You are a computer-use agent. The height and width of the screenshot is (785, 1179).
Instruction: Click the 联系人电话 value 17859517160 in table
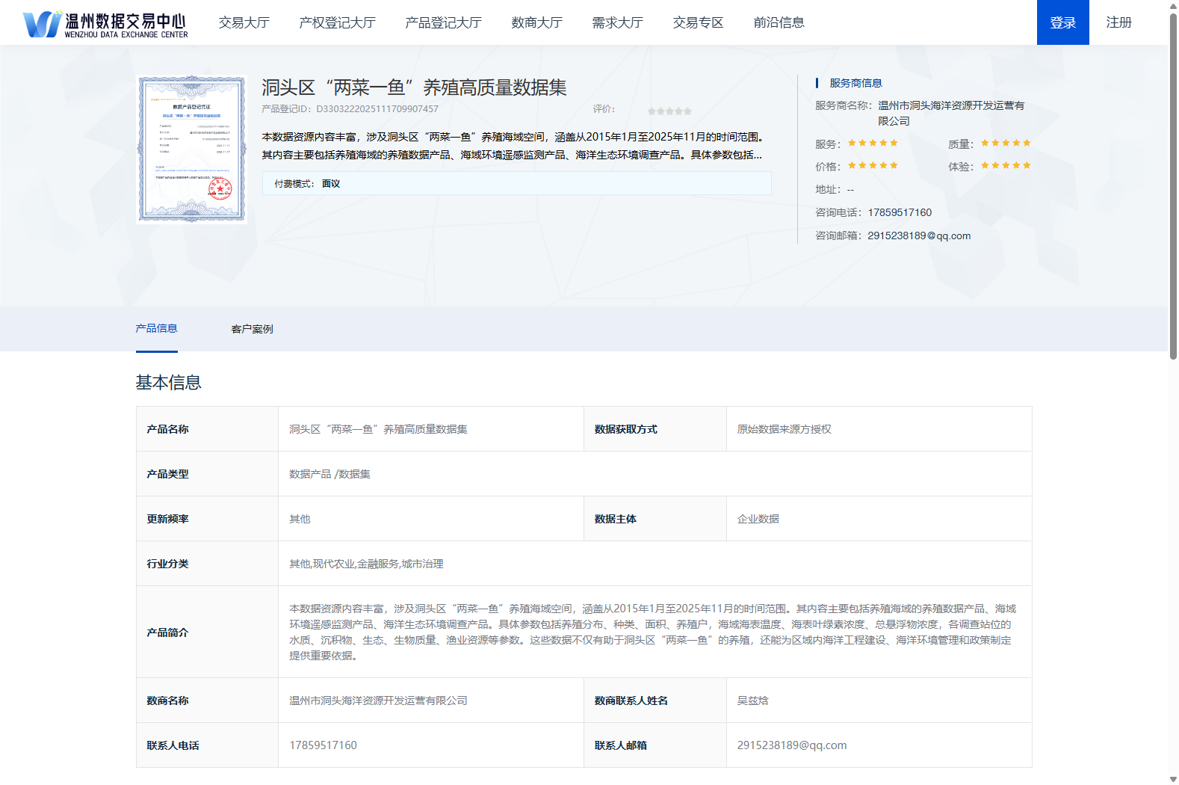click(430, 745)
